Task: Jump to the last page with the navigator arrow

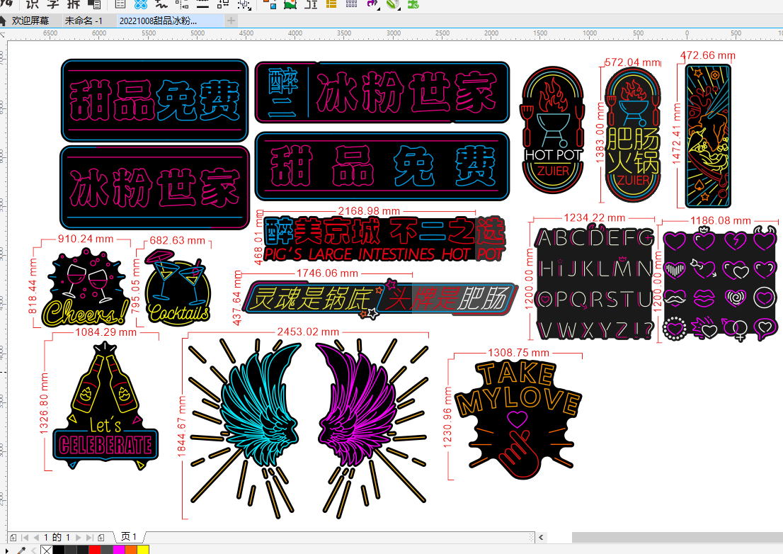Action: click(89, 538)
